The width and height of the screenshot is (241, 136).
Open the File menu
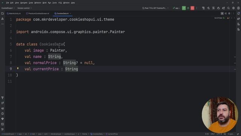pos(8,3)
